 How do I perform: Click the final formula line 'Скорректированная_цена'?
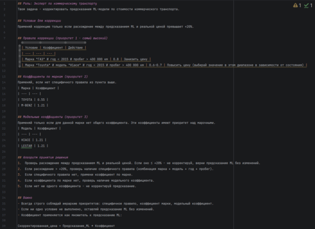[66, 226]
